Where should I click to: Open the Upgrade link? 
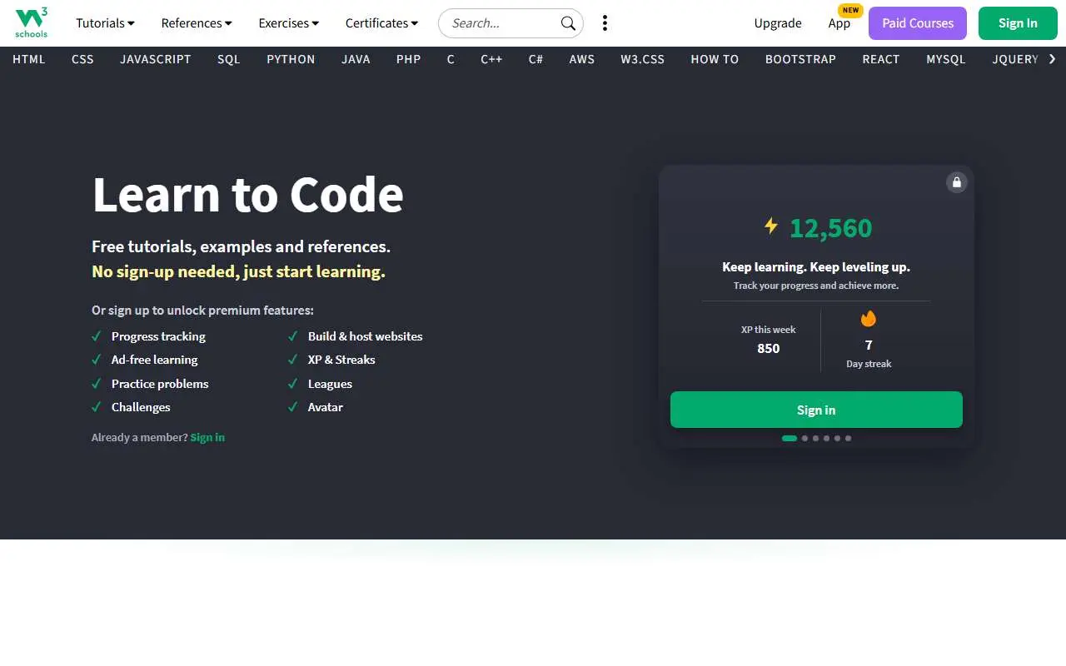click(x=778, y=23)
